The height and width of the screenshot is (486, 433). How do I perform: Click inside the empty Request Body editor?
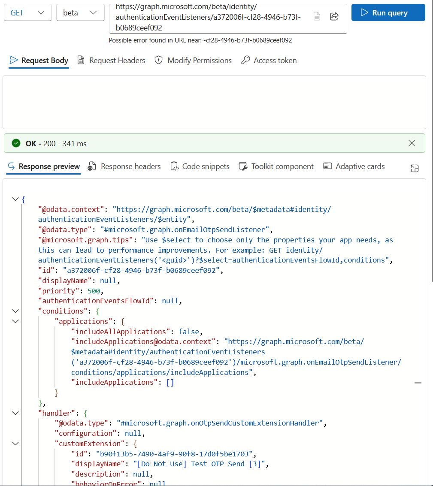(214, 102)
